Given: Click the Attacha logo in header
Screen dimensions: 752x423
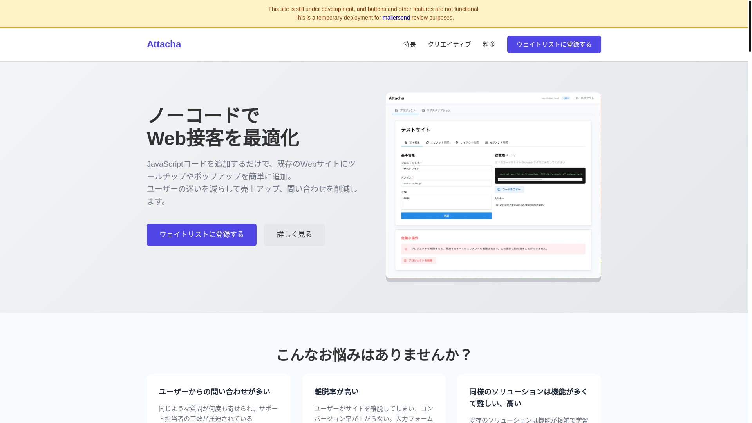Looking at the screenshot, I should coord(164,44).
